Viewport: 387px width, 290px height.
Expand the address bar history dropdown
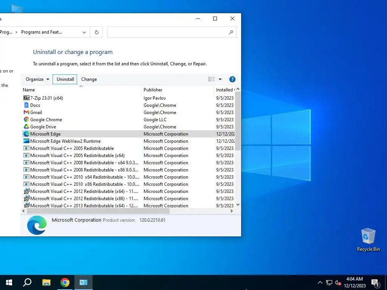tap(84, 32)
